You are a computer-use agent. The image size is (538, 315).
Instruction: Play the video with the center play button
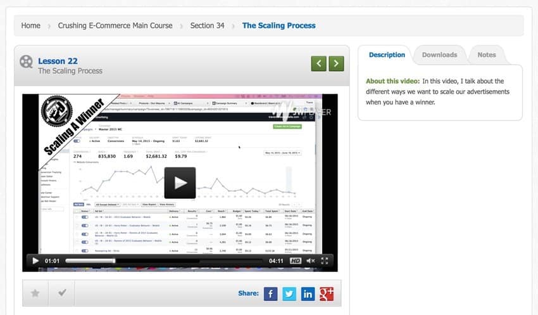[x=180, y=183]
